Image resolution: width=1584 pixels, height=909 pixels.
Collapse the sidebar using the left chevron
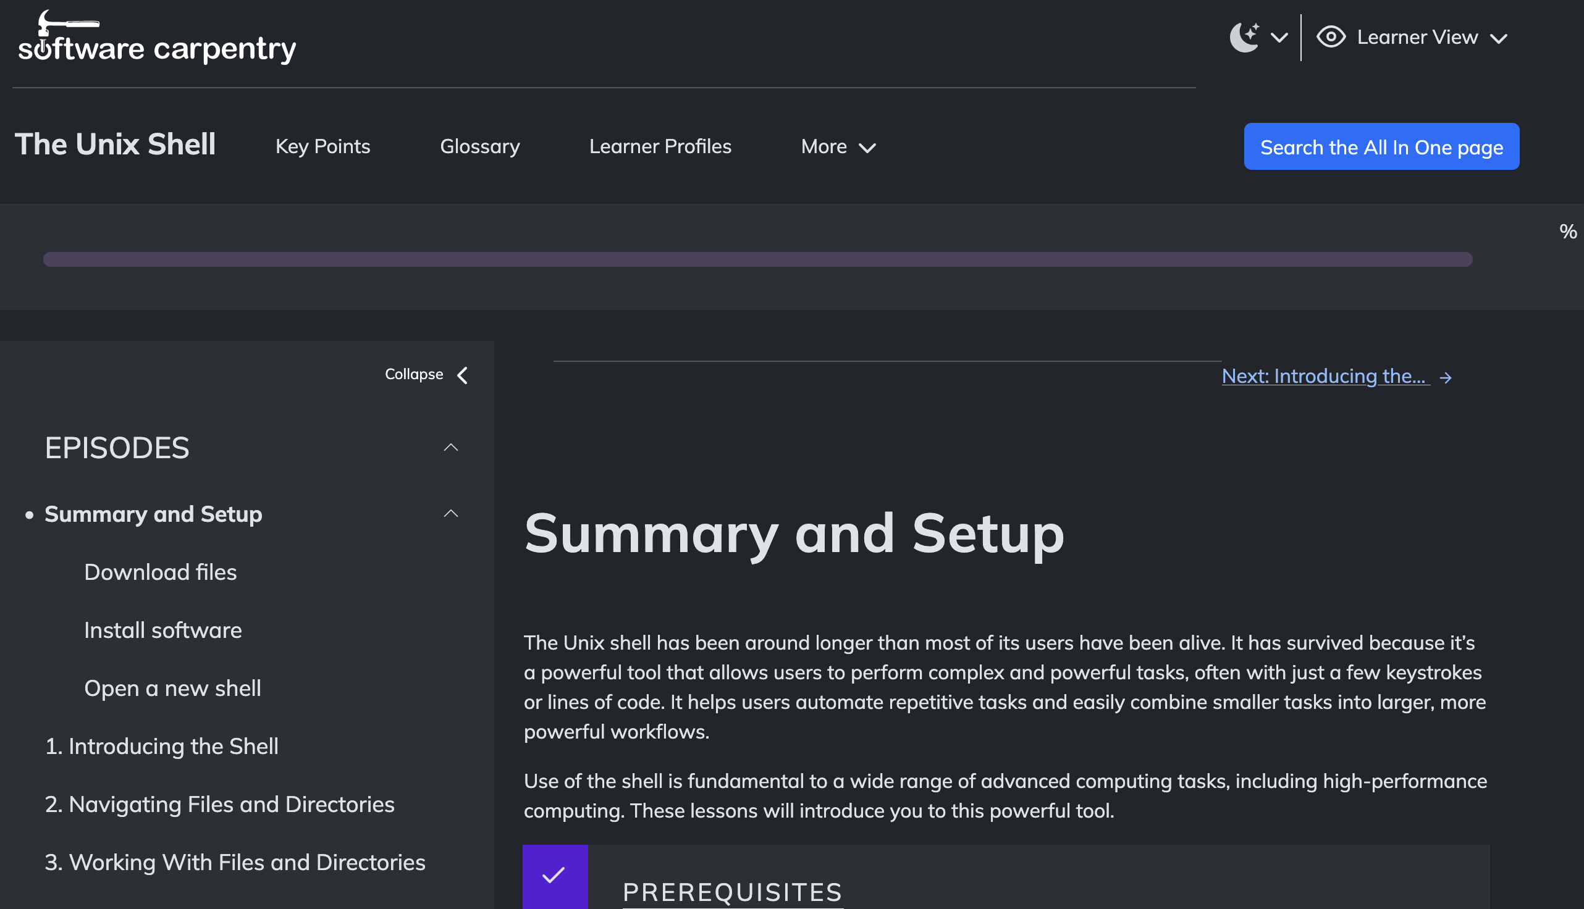pos(462,375)
